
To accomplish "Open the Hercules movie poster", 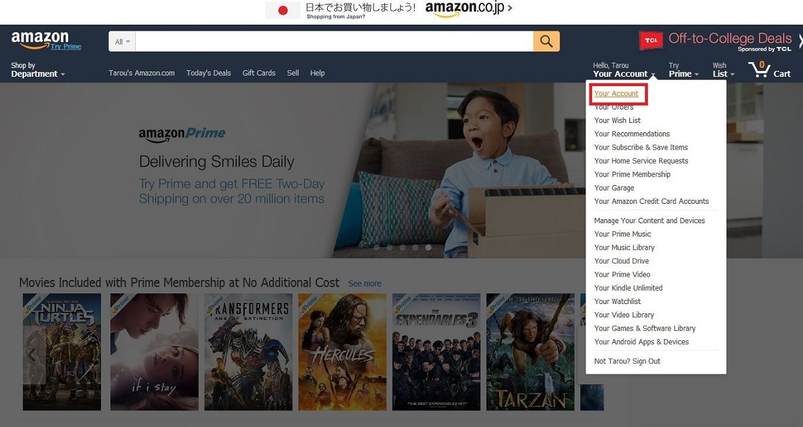I will (x=343, y=352).
